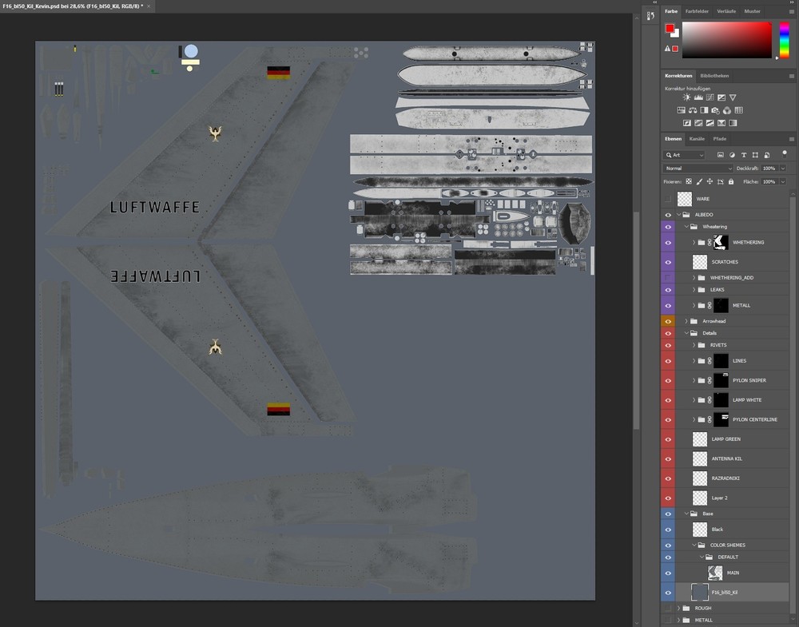Select the SCRATCHES layer mask thumbnail
Screen dimensions: 799x627
700,261
